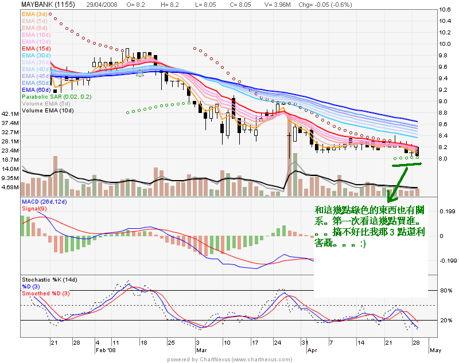Click the Feb '08 axis label
Screen dimensions: 459x363
pyautogui.click(x=105, y=348)
